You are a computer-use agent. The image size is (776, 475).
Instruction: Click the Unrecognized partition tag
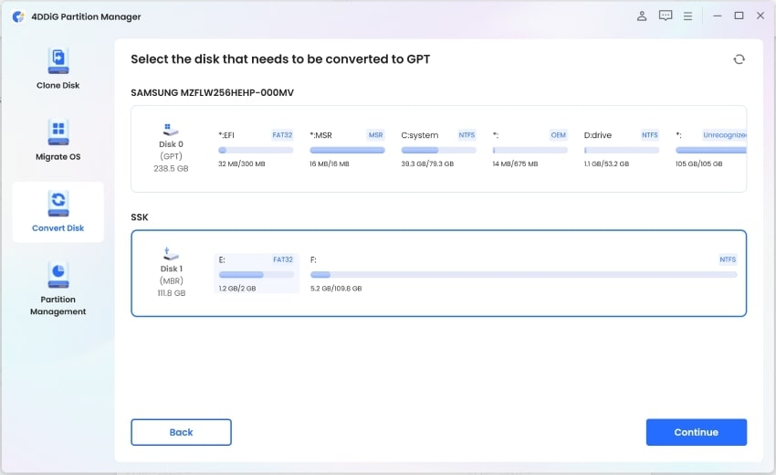[725, 134]
